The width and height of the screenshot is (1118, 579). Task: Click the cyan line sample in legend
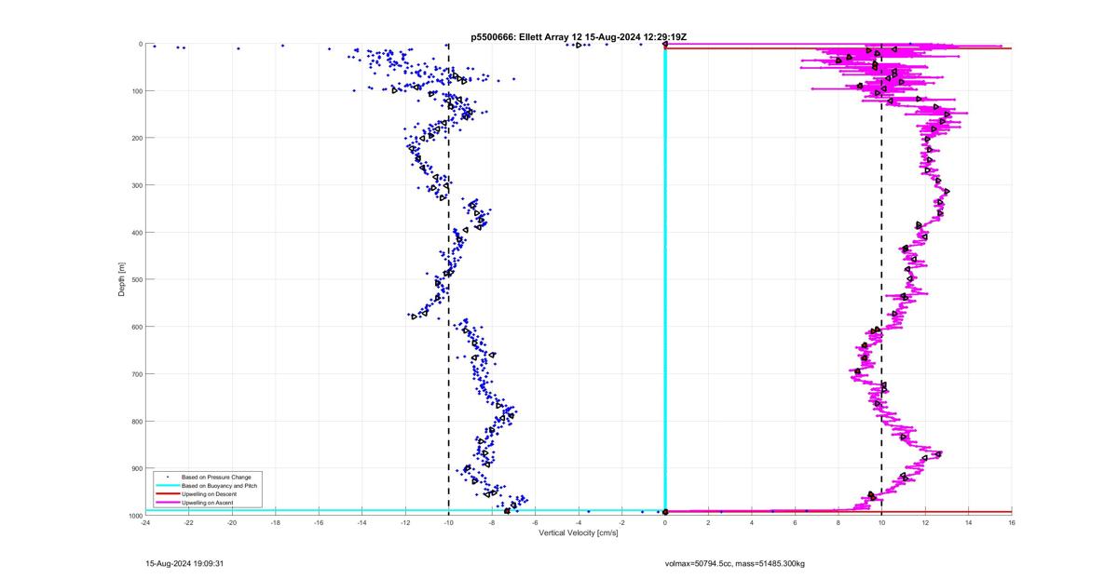(167, 486)
